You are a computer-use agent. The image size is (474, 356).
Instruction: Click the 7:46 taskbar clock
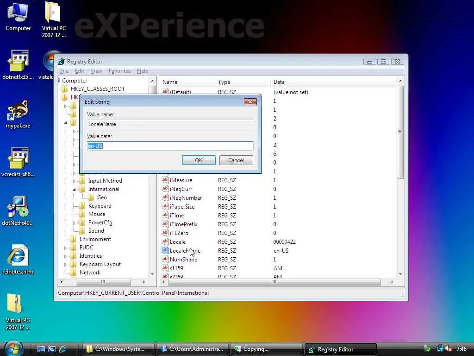[462, 349]
